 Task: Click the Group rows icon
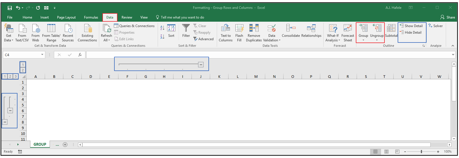click(x=363, y=28)
